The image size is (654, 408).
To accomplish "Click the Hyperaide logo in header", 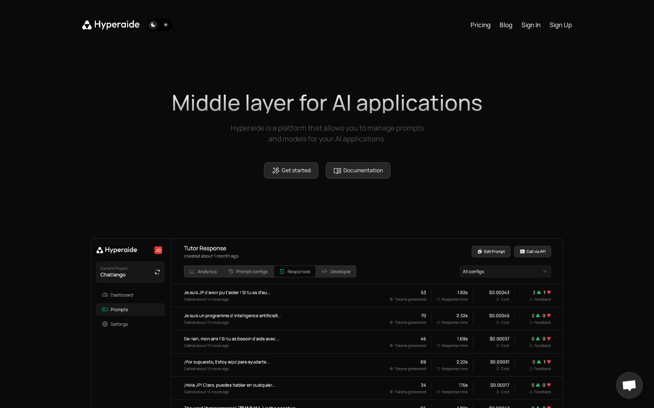I will pyautogui.click(x=111, y=24).
